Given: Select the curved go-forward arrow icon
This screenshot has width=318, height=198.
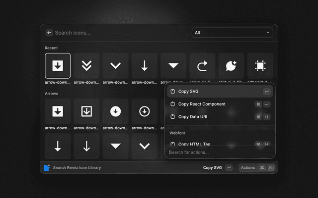Looking at the screenshot, I should pyautogui.click(x=202, y=66).
